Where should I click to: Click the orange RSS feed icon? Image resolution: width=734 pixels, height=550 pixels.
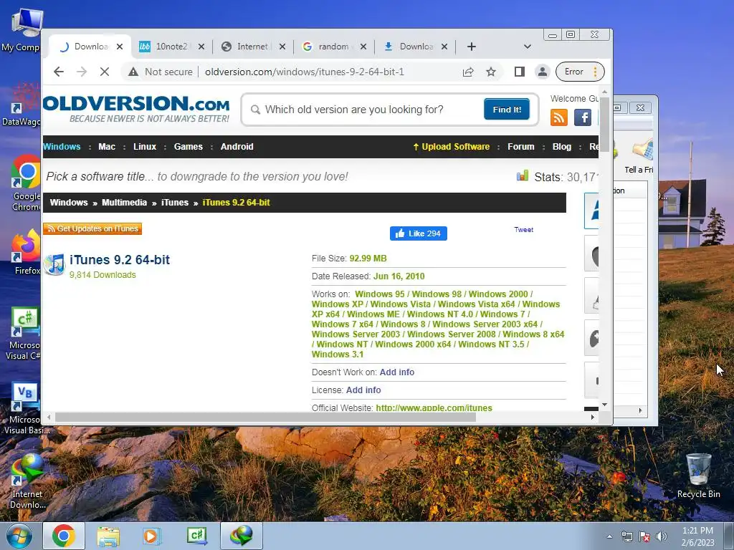559,117
